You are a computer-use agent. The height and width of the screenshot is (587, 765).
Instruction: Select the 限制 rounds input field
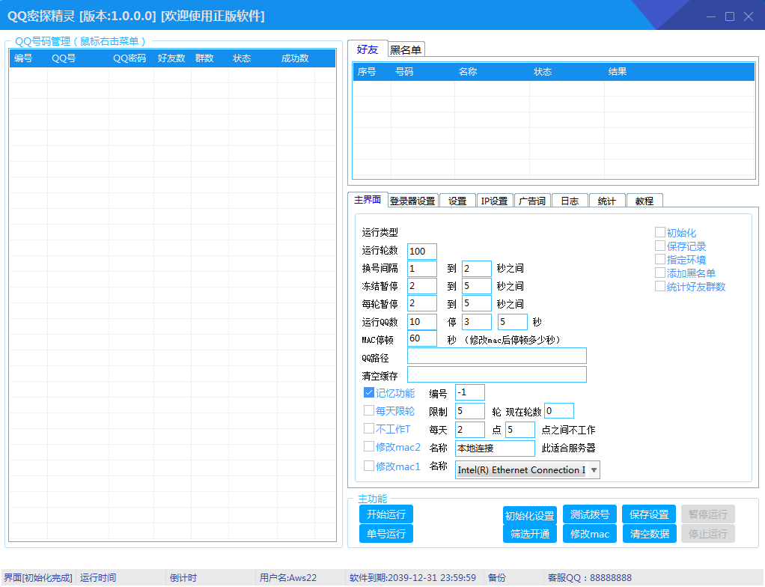coord(470,411)
